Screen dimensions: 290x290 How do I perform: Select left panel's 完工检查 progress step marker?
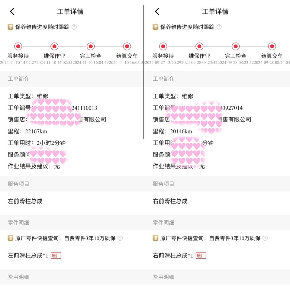91,47
